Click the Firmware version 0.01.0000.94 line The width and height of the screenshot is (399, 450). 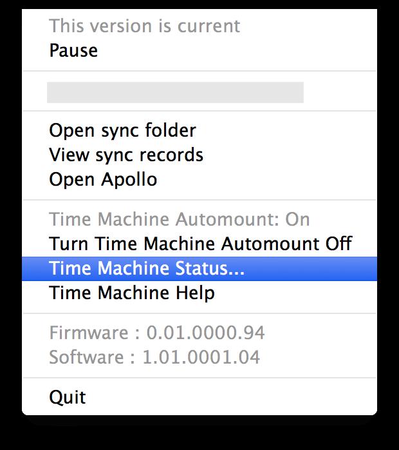157,333
